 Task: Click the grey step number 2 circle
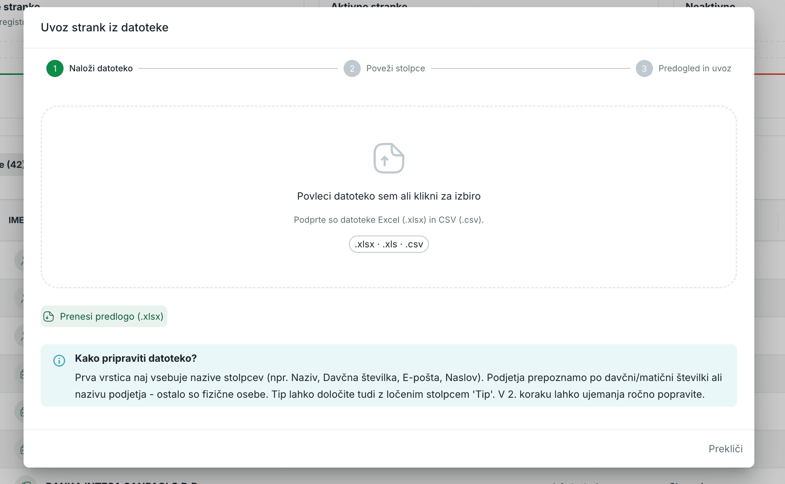[x=352, y=68]
